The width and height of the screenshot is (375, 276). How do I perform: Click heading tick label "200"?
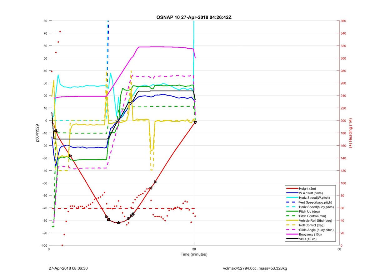(x=343, y=121)
